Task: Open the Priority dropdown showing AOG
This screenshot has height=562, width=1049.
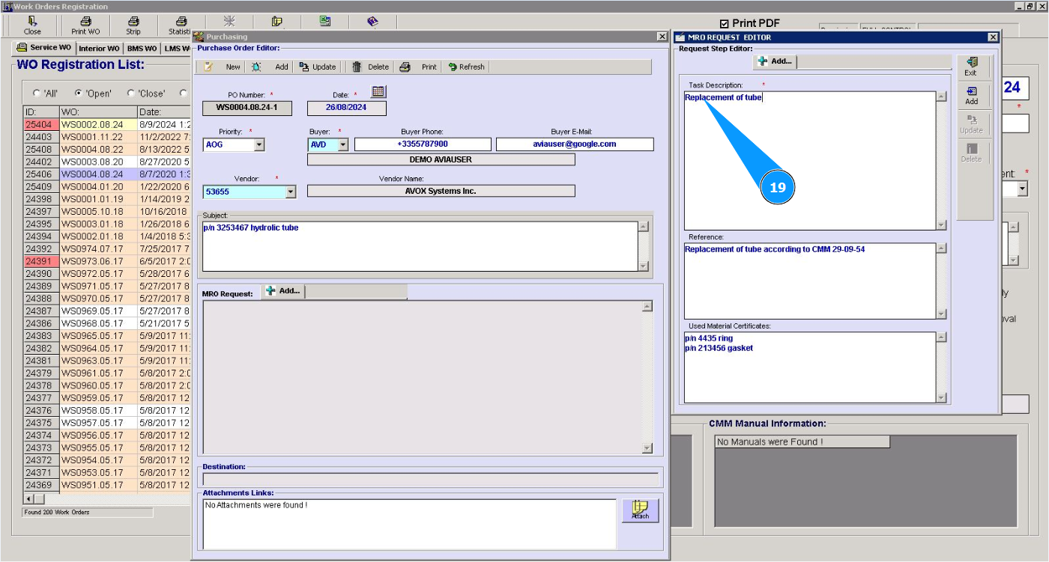Action: click(x=259, y=144)
